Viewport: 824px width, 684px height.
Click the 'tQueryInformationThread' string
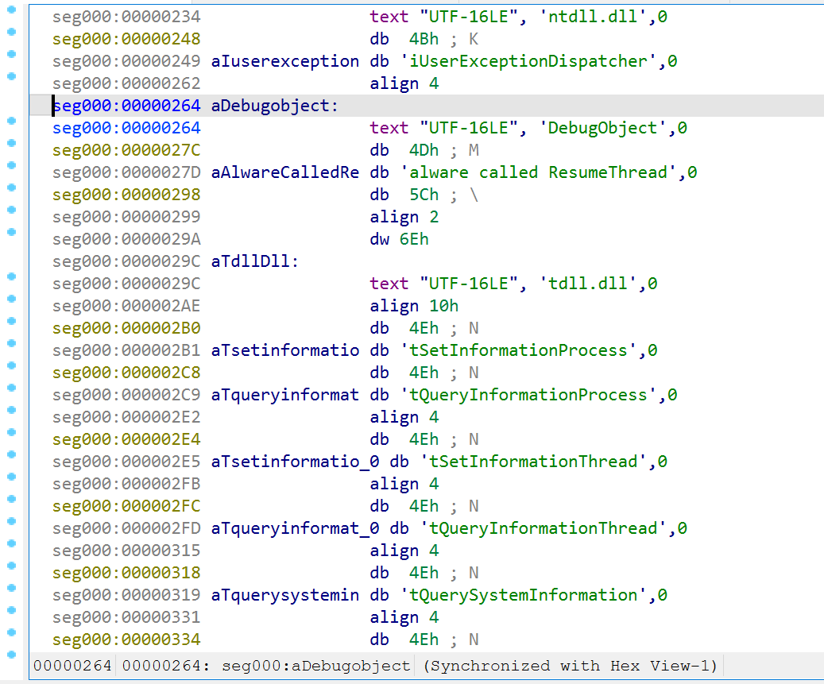544,528
